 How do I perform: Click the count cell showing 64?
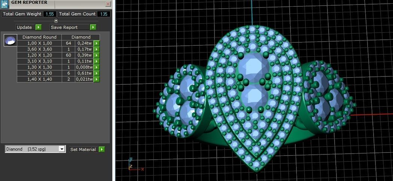(x=68, y=43)
